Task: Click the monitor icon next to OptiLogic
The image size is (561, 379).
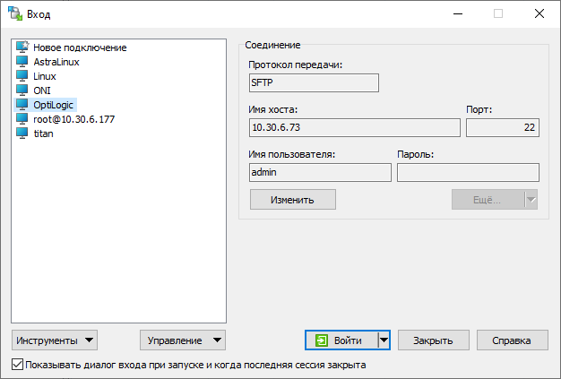Action: point(22,105)
